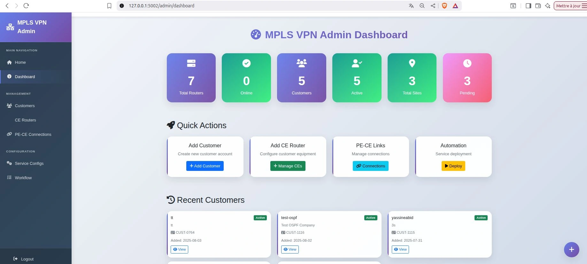Click the Brave rewards triangle icon

click(455, 6)
